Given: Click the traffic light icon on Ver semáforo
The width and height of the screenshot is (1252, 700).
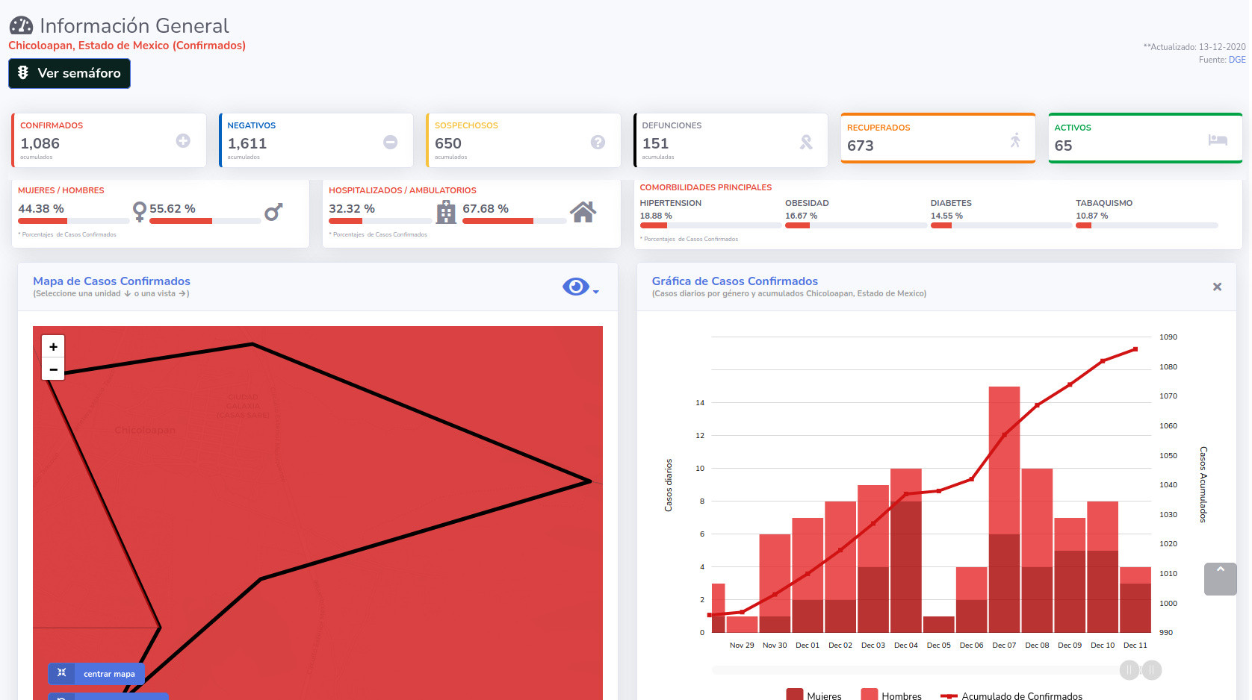Looking at the screenshot, I should point(23,72).
